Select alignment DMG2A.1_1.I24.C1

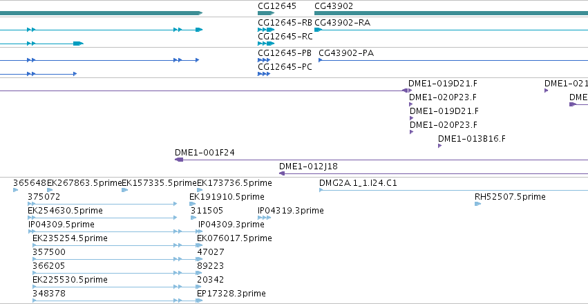[x=358, y=183]
